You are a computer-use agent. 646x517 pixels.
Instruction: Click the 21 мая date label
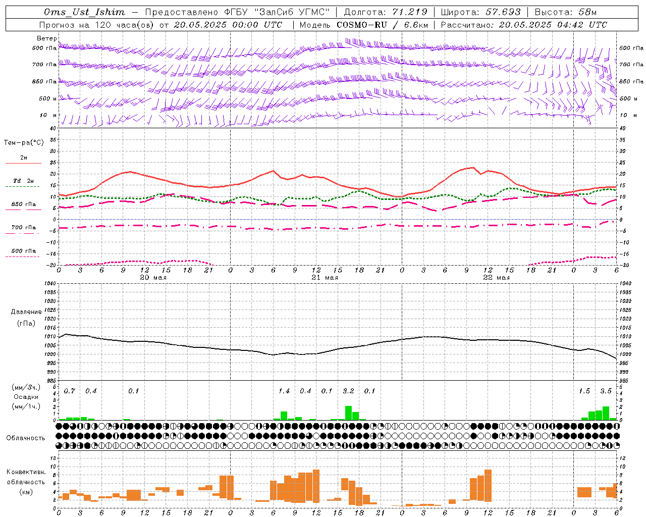click(325, 278)
